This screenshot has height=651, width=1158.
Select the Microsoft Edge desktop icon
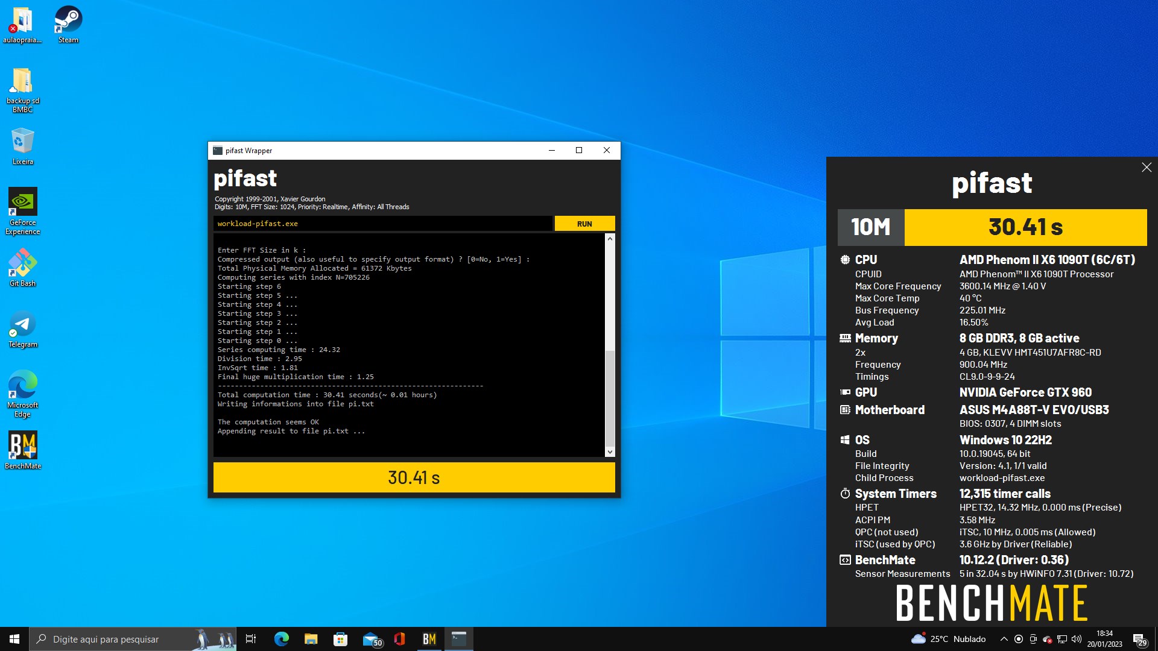22,394
